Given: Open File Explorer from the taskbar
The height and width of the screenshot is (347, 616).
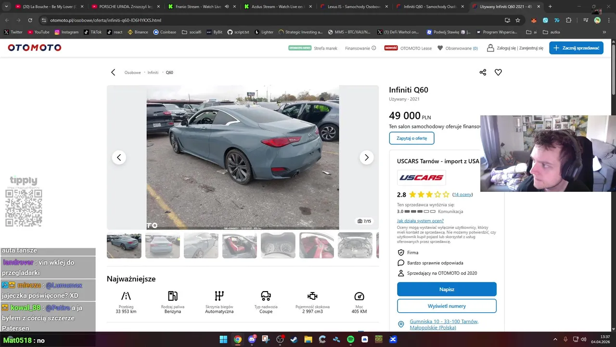Looking at the screenshot, I should pos(308,340).
